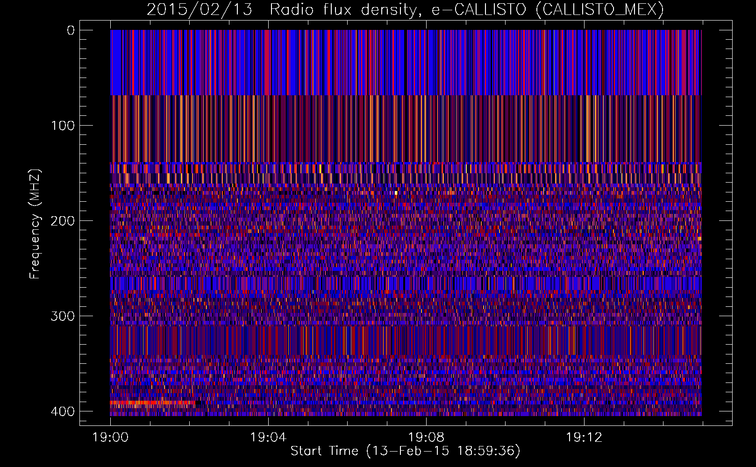The image size is (756, 467).
Task: Click the 'Frequency (MHZ)' y-axis label
Action: pos(35,224)
